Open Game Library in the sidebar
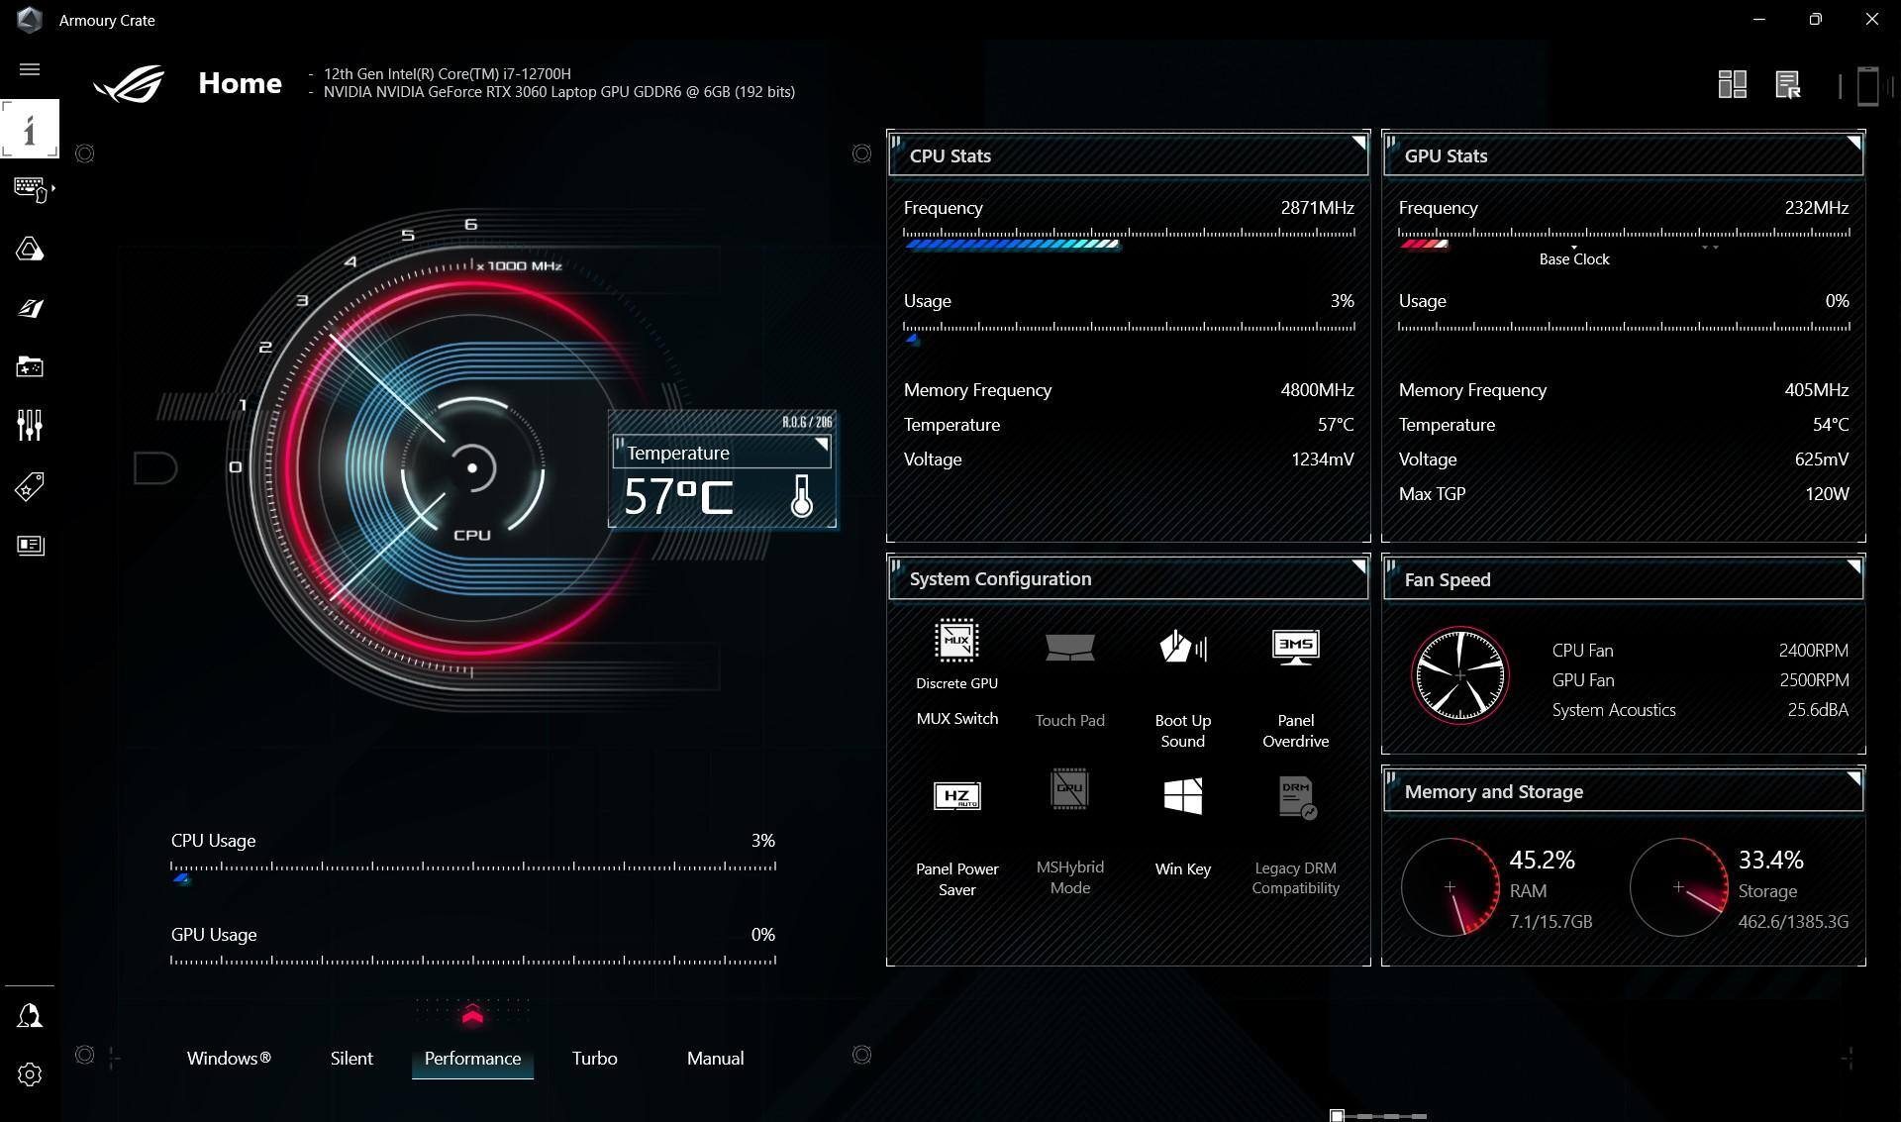Viewport: 1901px width, 1122px height. (30, 367)
